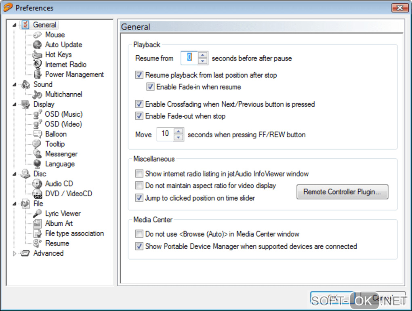Image resolution: width=412 pixels, height=311 pixels.
Task: Increase the Move seconds spinner value
Action: (179, 131)
